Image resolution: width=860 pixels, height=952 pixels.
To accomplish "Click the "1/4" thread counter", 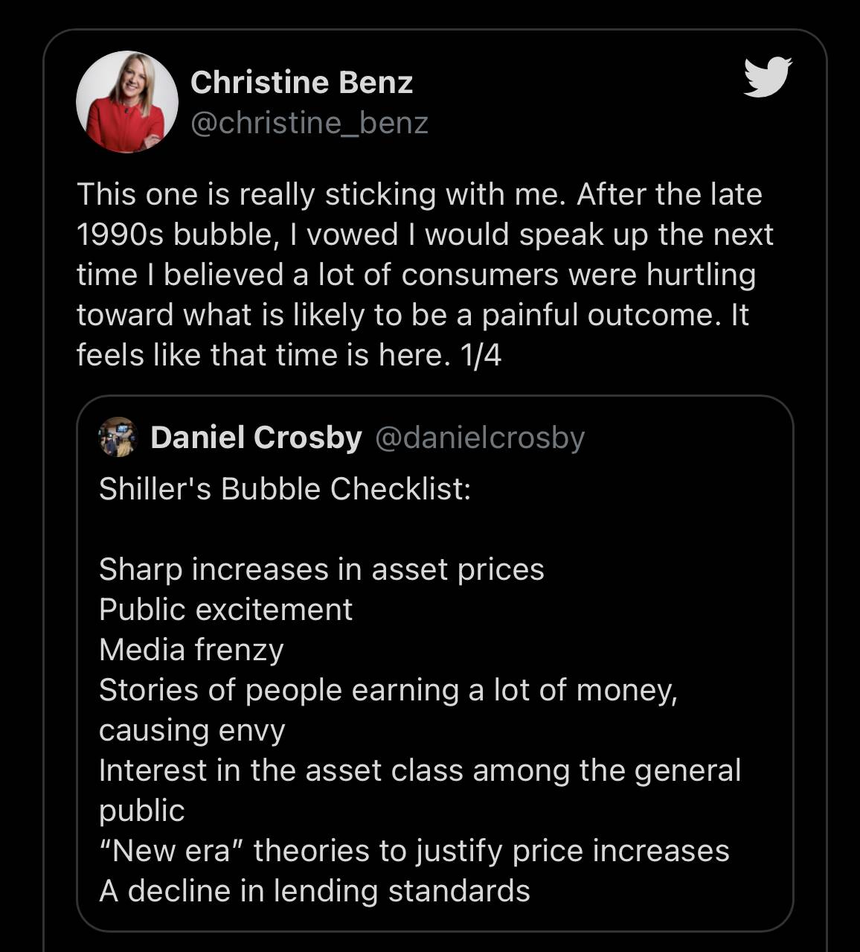I will pyautogui.click(x=481, y=355).
